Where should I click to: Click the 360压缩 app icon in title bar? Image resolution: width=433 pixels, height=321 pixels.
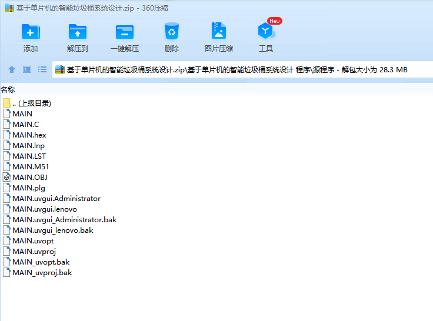(x=9, y=8)
